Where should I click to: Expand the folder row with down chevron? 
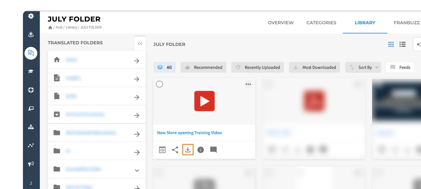tap(137, 171)
